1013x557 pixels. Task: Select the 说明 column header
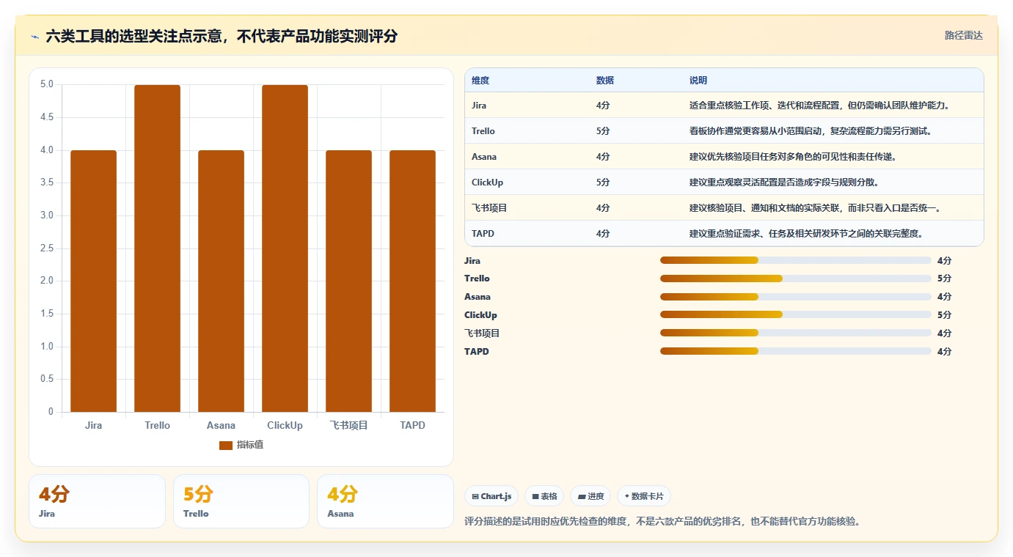[x=698, y=81]
